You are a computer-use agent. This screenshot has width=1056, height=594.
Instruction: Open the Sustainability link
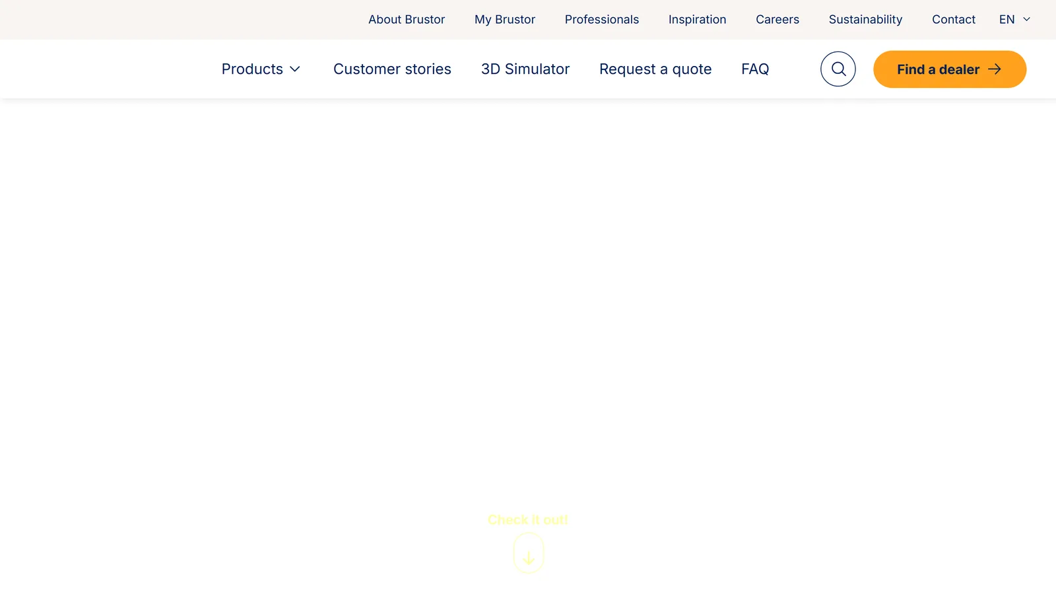click(x=865, y=20)
